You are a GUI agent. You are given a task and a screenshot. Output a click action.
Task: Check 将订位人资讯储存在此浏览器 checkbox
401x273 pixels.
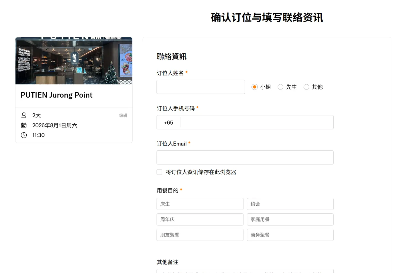coord(160,172)
